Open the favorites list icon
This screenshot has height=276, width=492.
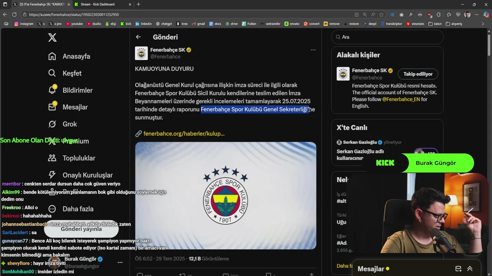(449, 15)
